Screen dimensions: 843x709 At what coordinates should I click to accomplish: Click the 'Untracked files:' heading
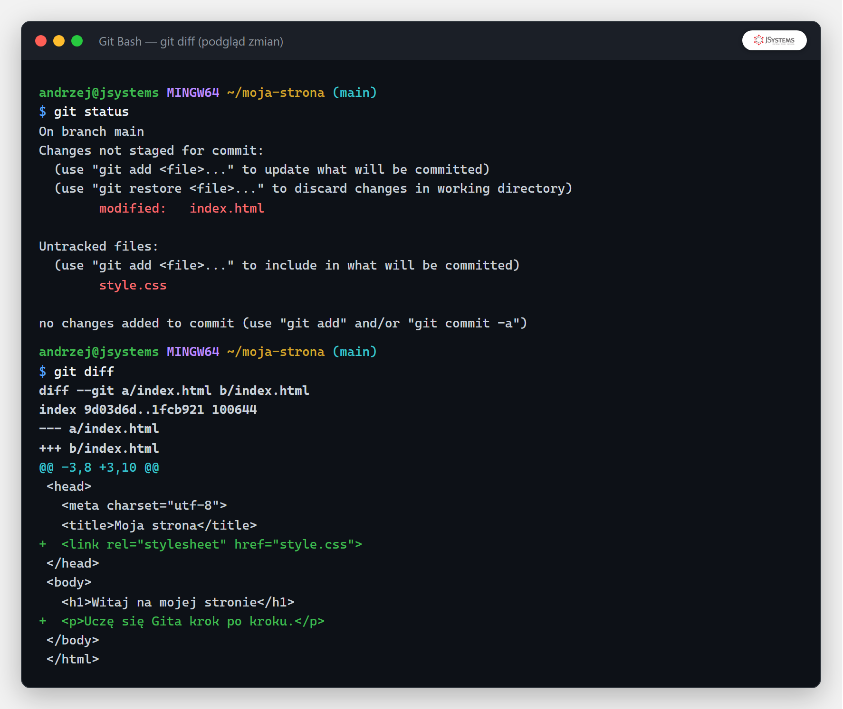pos(98,246)
